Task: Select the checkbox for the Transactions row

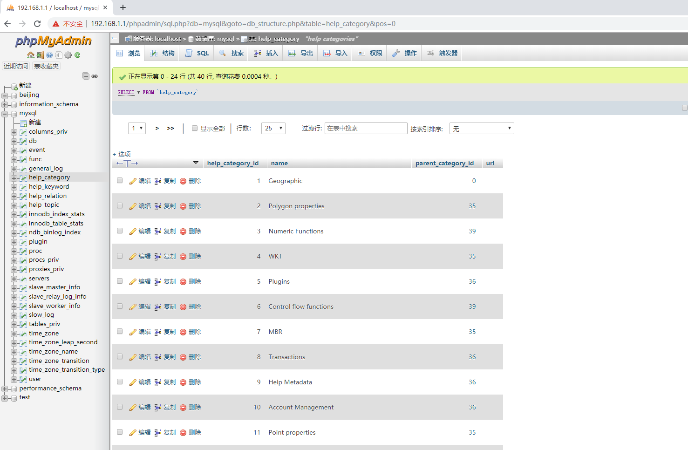Action: tap(120, 357)
